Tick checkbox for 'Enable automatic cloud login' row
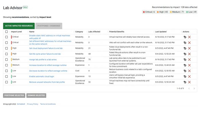201x114 pixels. click(x=7, y=76)
